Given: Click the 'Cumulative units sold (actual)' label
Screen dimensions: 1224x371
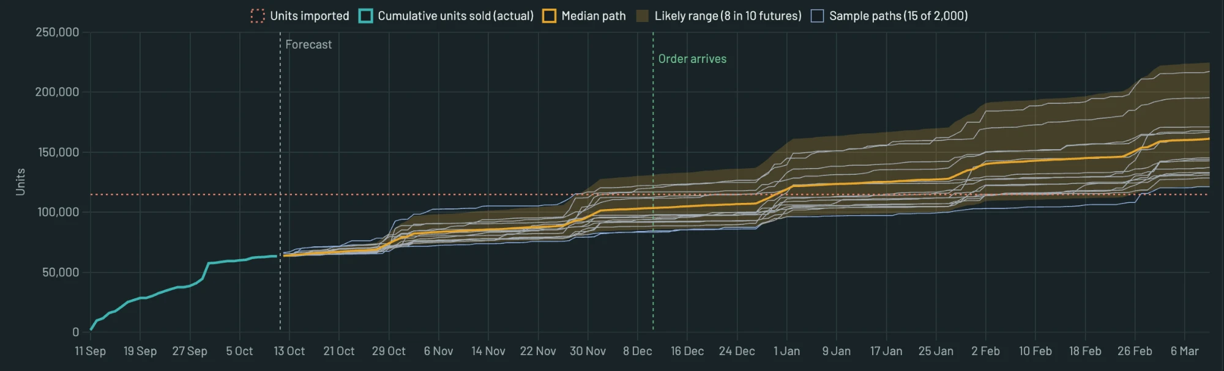Looking at the screenshot, I should pos(455,16).
